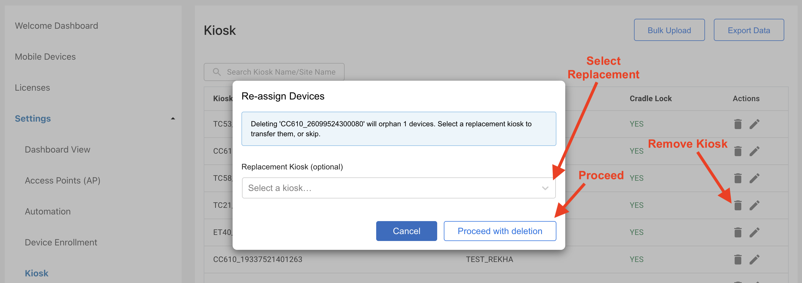The image size is (802, 283).
Task: Select Kiosk in the Settings submenu
Action: pos(36,273)
